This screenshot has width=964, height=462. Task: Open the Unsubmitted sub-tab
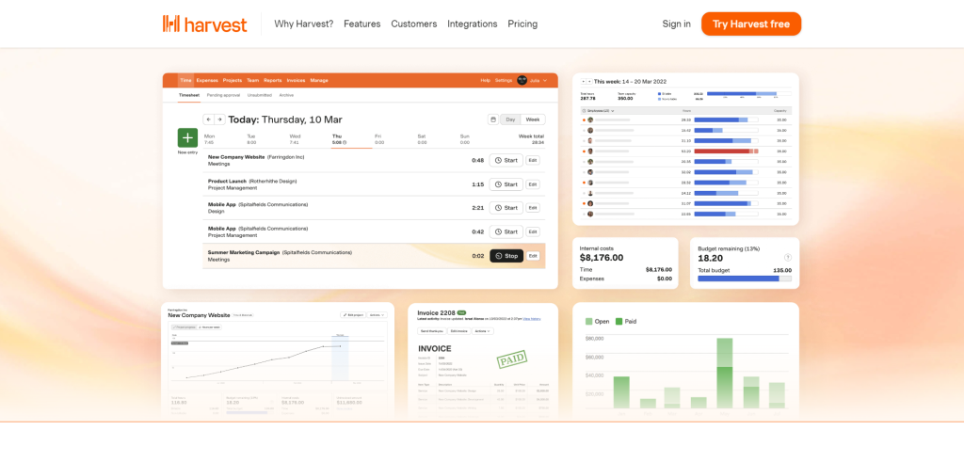point(260,95)
